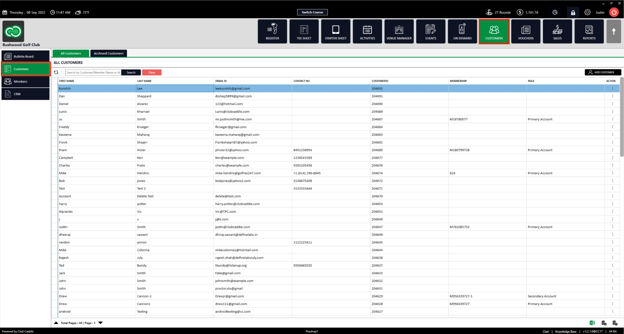This screenshot has width=624, height=334.
Task: Click the database download icon
Action: click(604, 323)
